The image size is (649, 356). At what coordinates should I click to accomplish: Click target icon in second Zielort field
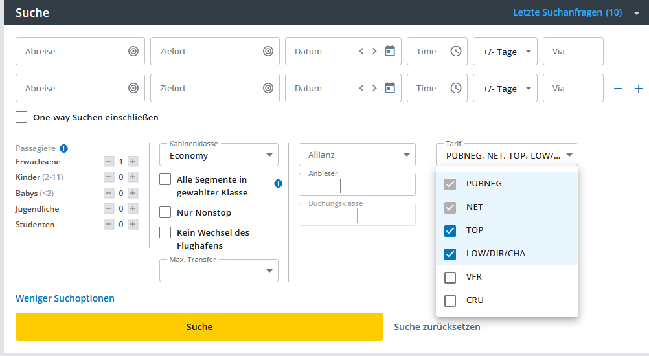pos(268,88)
